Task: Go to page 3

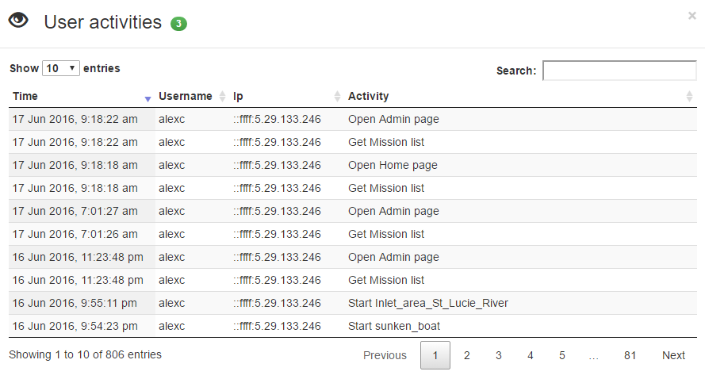Action: [x=499, y=355]
